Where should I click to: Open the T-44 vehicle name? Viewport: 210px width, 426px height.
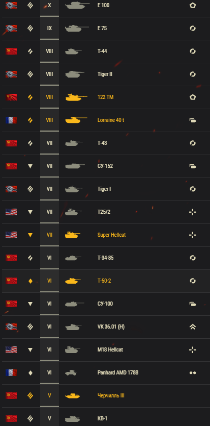click(x=102, y=51)
